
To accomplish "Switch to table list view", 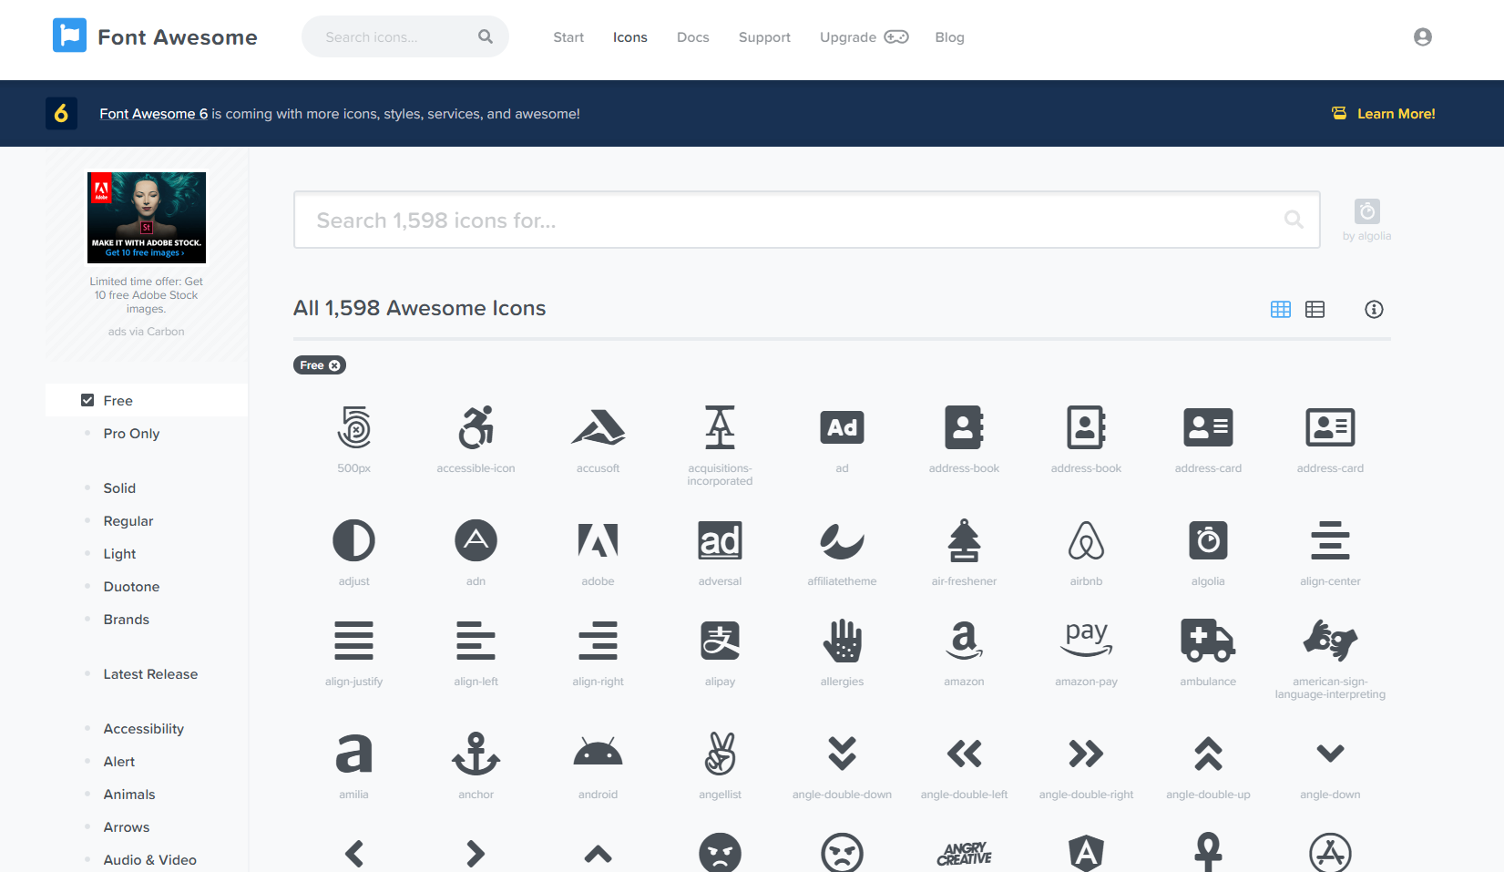I will coord(1315,310).
